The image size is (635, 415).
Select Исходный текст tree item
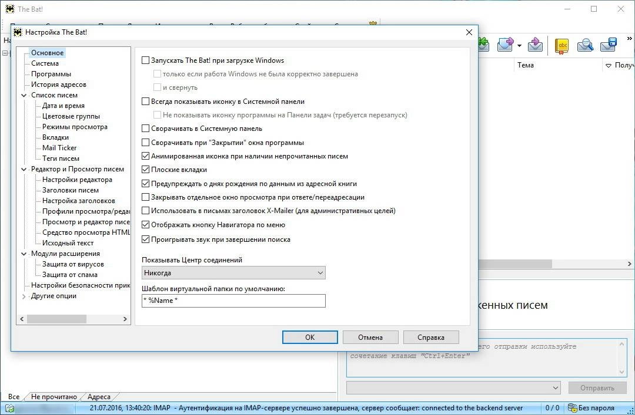[68, 243]
